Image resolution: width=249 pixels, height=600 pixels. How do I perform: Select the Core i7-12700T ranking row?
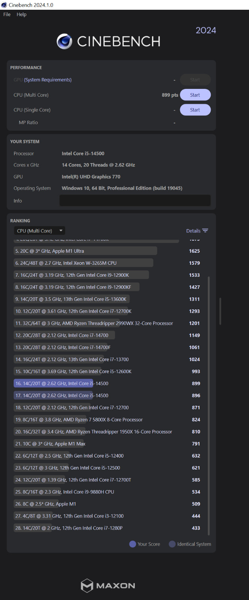[x=108, y=480]
